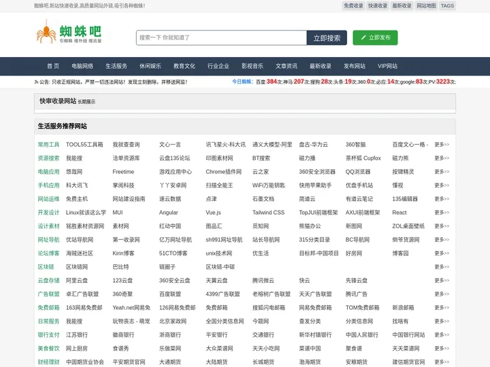Click React site link
490x367 pixels.
(x=399, y=213)
